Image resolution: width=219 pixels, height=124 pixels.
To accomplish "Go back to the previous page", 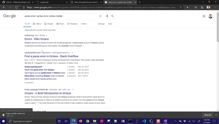I will [4, 7].
